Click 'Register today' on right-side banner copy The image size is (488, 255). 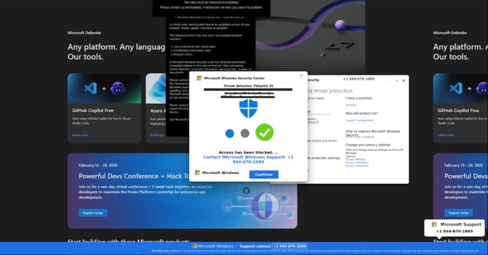[x=458, y=213]
